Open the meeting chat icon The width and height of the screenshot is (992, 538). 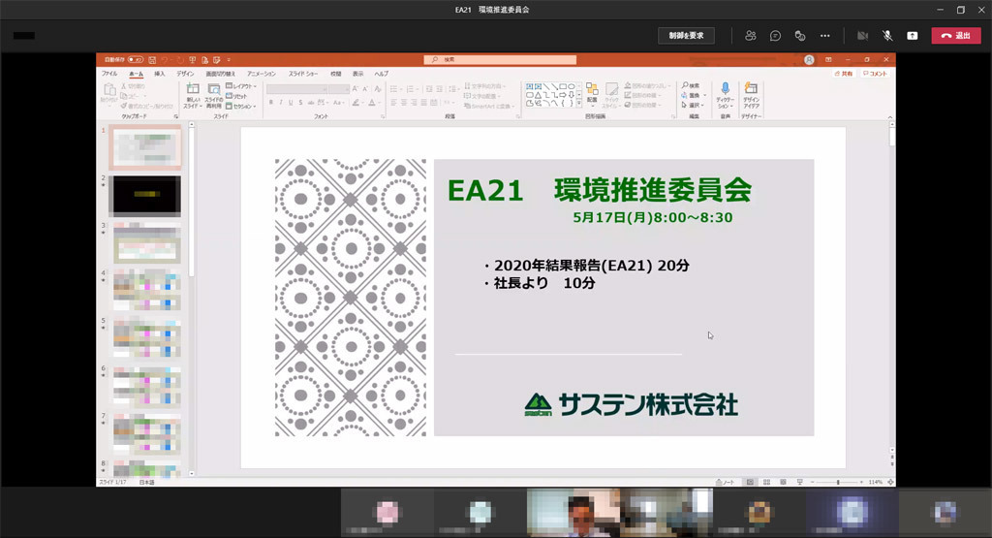[775, 36]
